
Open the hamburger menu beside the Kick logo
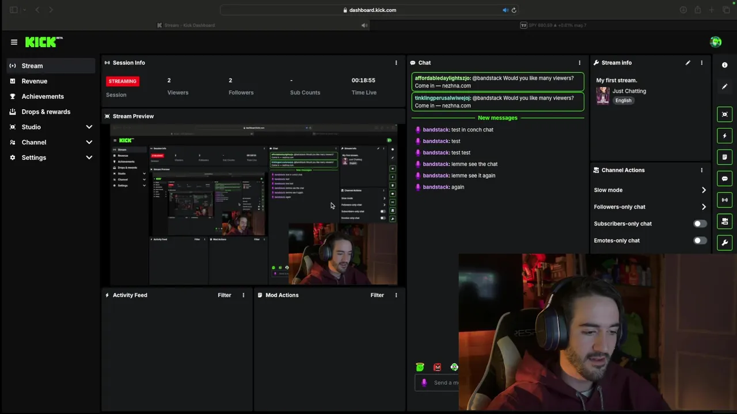click(x=14, y=42)
